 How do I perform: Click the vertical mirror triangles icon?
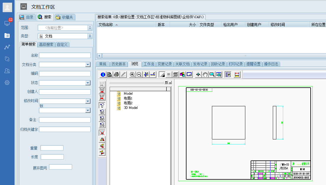(102, 146)
